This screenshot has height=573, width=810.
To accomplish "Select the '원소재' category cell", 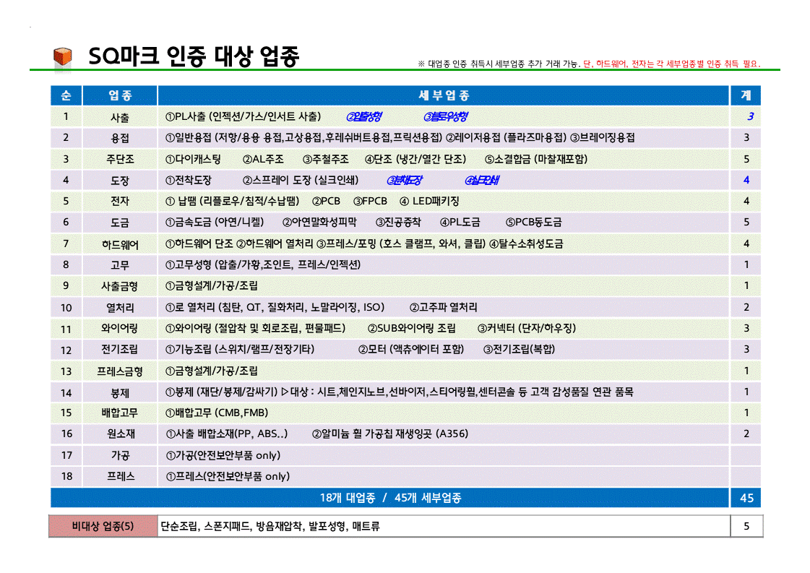I will click(x=120, y=434).
